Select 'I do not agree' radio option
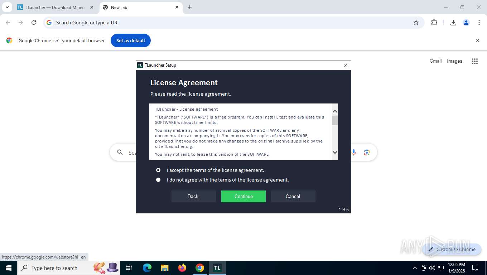 158,180
